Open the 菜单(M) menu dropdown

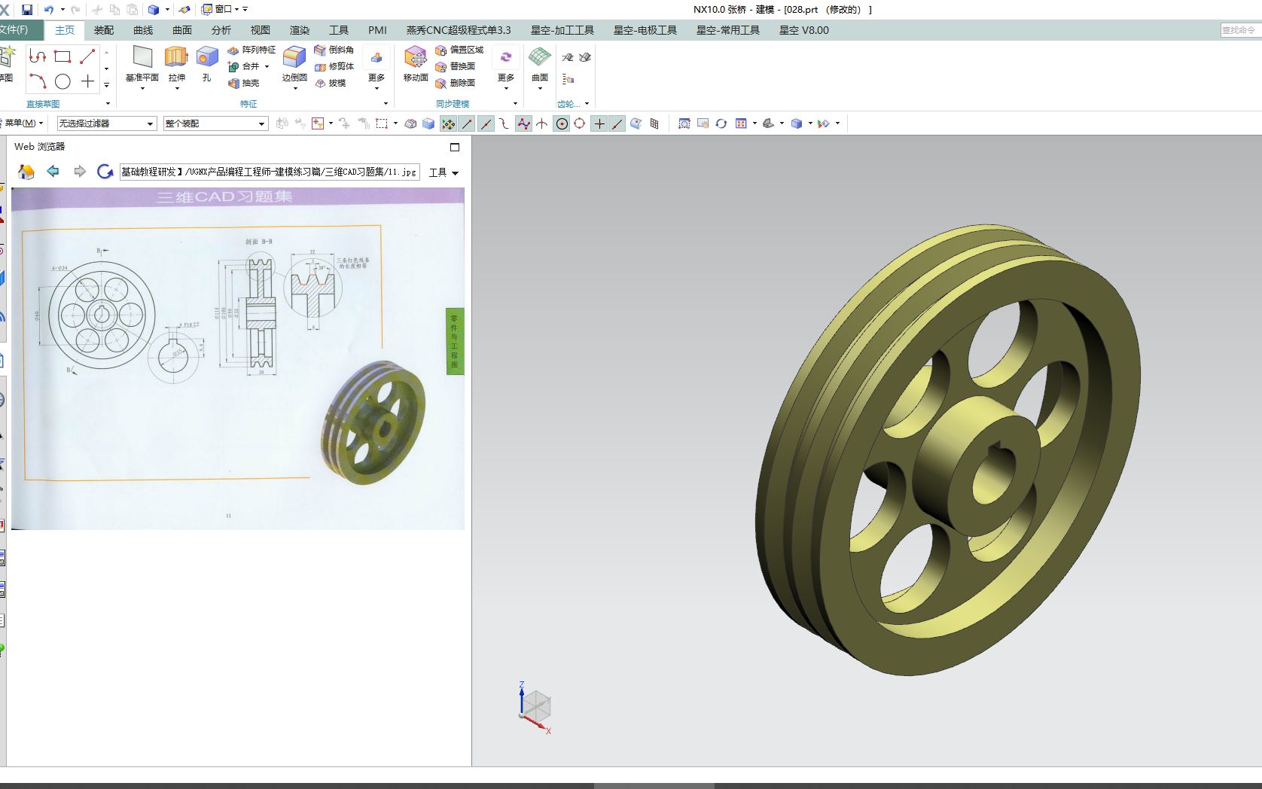click(23, 123)
